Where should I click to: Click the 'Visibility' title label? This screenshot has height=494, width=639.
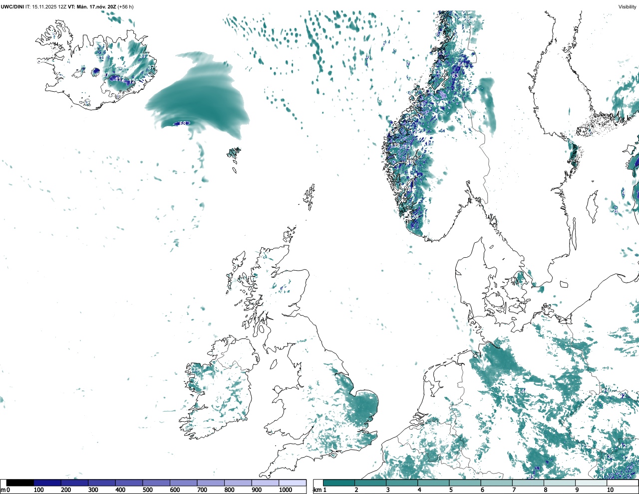click(627, 6)
